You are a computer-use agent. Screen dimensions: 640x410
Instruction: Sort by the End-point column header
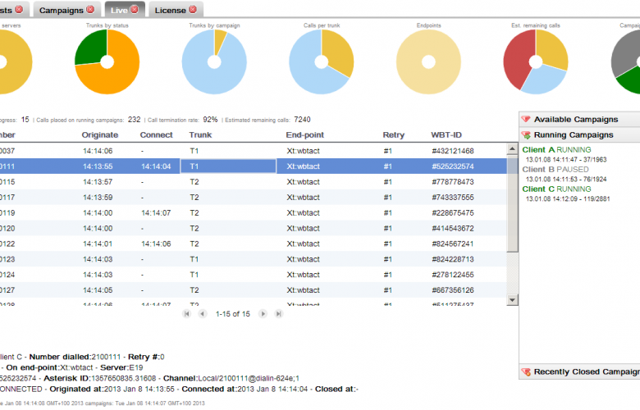305,135
